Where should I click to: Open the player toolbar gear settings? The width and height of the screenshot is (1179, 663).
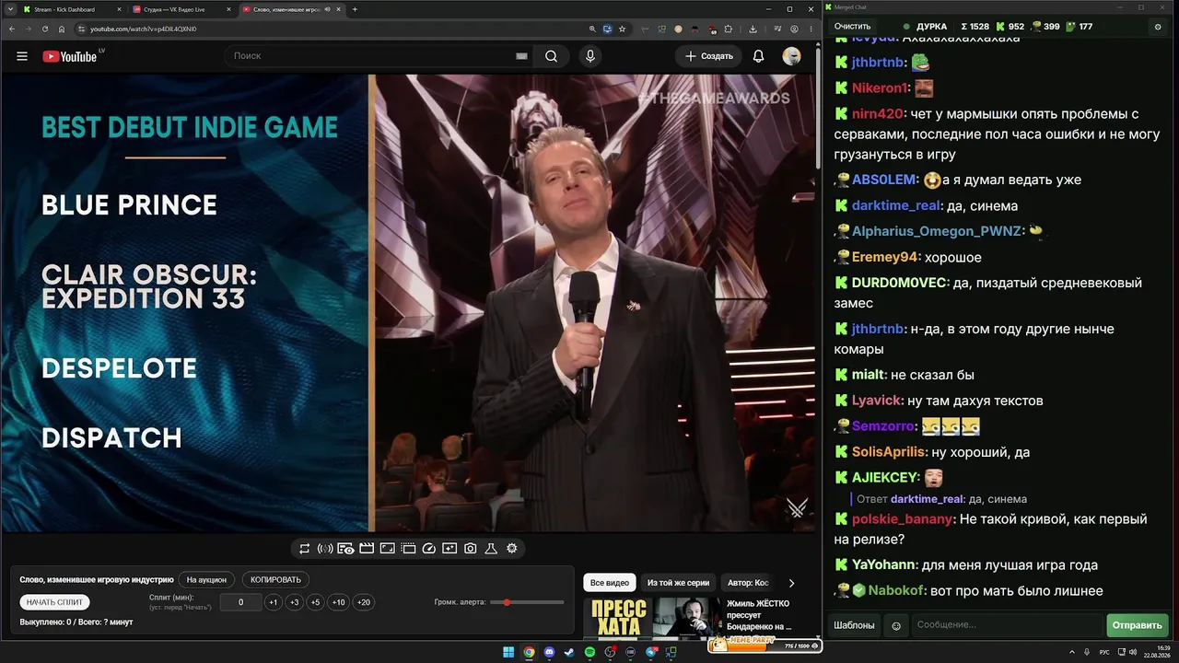tap(512, 549)
